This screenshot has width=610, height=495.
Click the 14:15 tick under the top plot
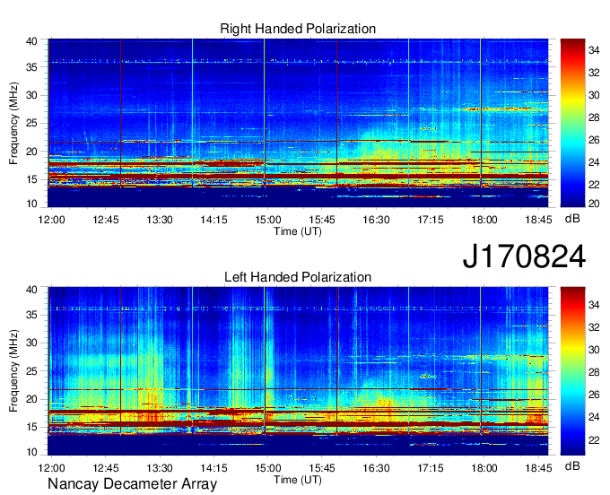[213, 220]
